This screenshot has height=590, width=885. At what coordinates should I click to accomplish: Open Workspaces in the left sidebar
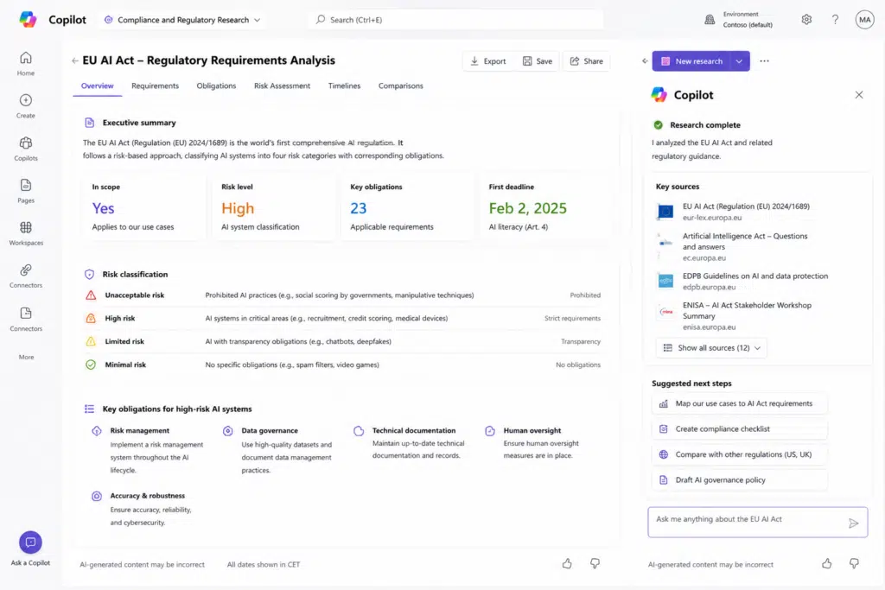click(25, 233)
